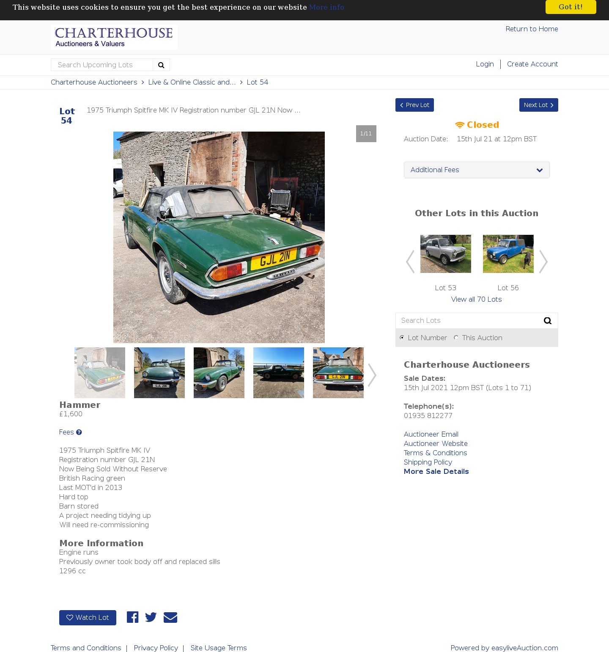Open the Lot 56 blue Mini thumbnail
This screenshot has width=609, height=652.
[x=508, y=254]
